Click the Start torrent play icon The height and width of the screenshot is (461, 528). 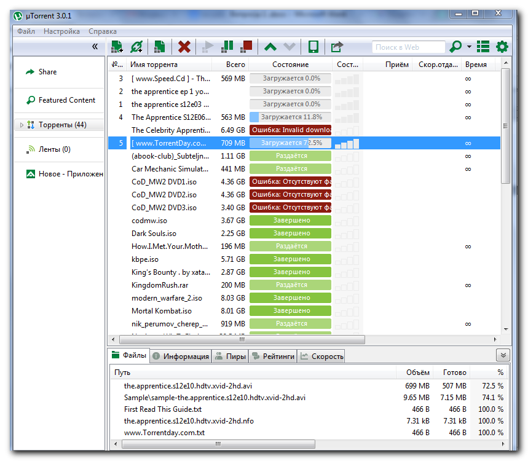207,47
